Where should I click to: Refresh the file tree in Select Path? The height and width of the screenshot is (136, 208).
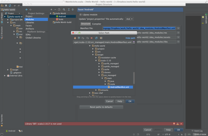[96, 38]
